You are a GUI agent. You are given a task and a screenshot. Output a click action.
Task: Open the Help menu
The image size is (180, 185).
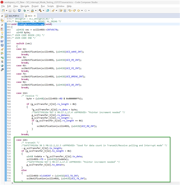point(69,6)
